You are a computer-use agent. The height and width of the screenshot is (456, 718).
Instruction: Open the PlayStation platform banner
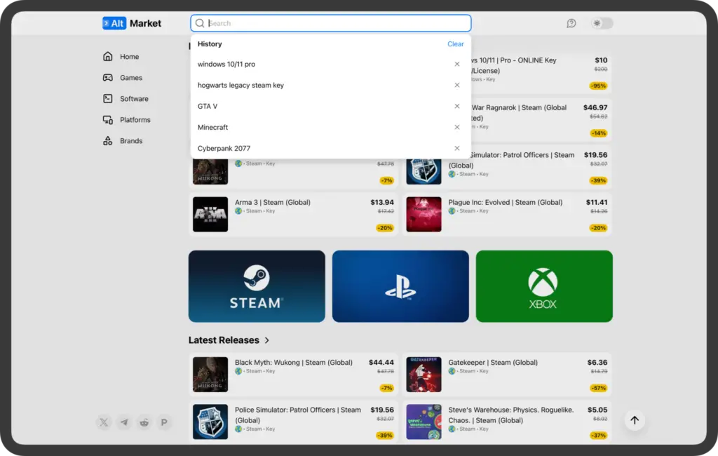tap(400, 286)
